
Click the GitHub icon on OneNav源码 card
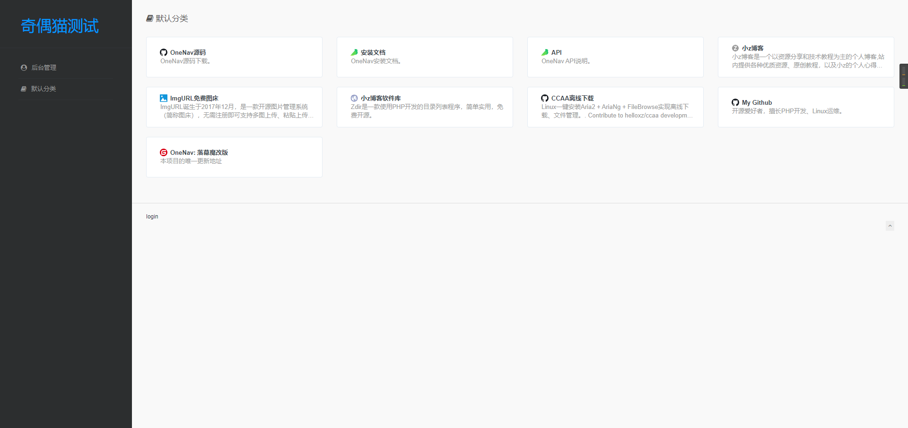[164, 52]
